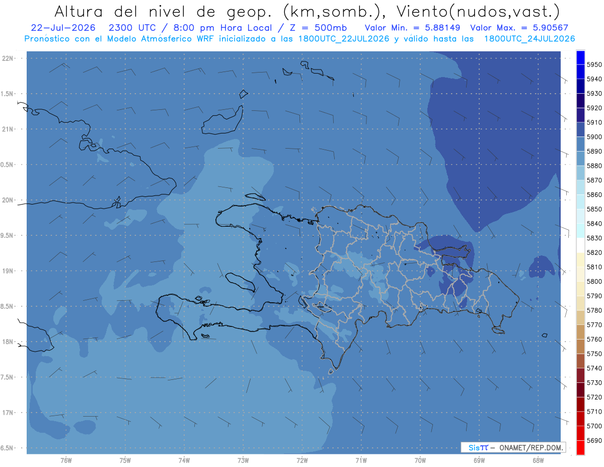Select the swatch between 5900 and 5910
The image size is (604, 467).
580,129
